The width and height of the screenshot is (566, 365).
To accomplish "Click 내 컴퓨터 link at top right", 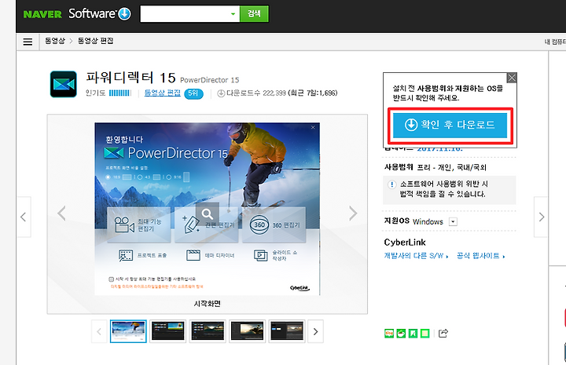I will 555,42.
